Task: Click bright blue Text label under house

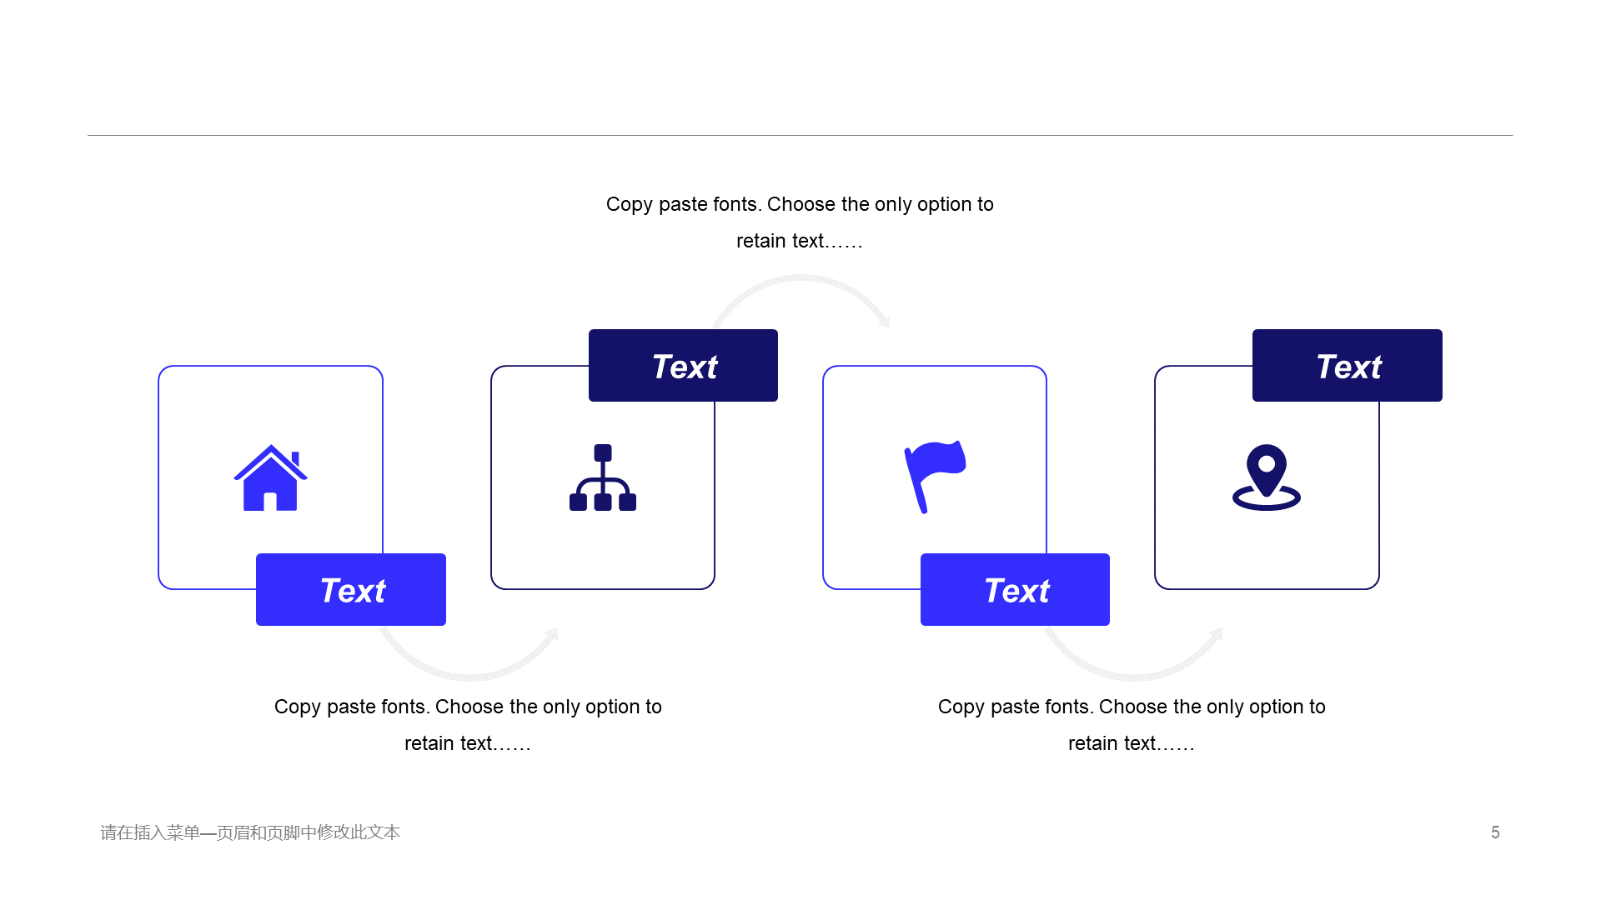Action: (351, 589)
